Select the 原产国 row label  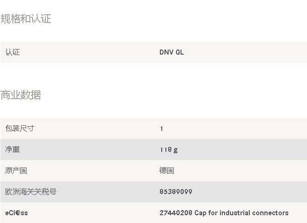click(16, 171)
